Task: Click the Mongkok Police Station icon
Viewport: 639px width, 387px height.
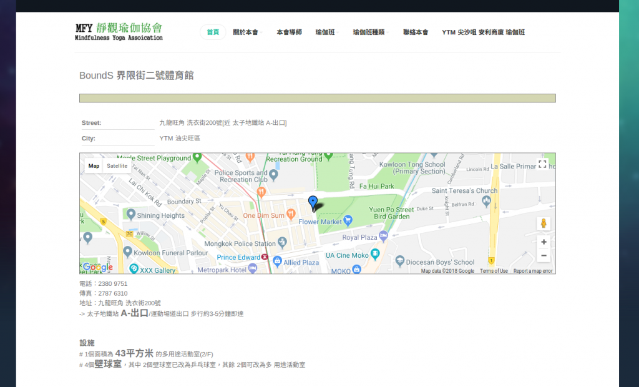Action: click(282, 242)
